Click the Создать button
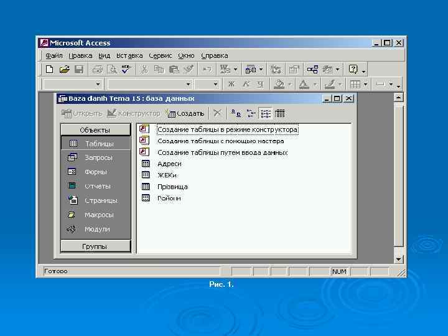The image size is (448, 336). 185,113
